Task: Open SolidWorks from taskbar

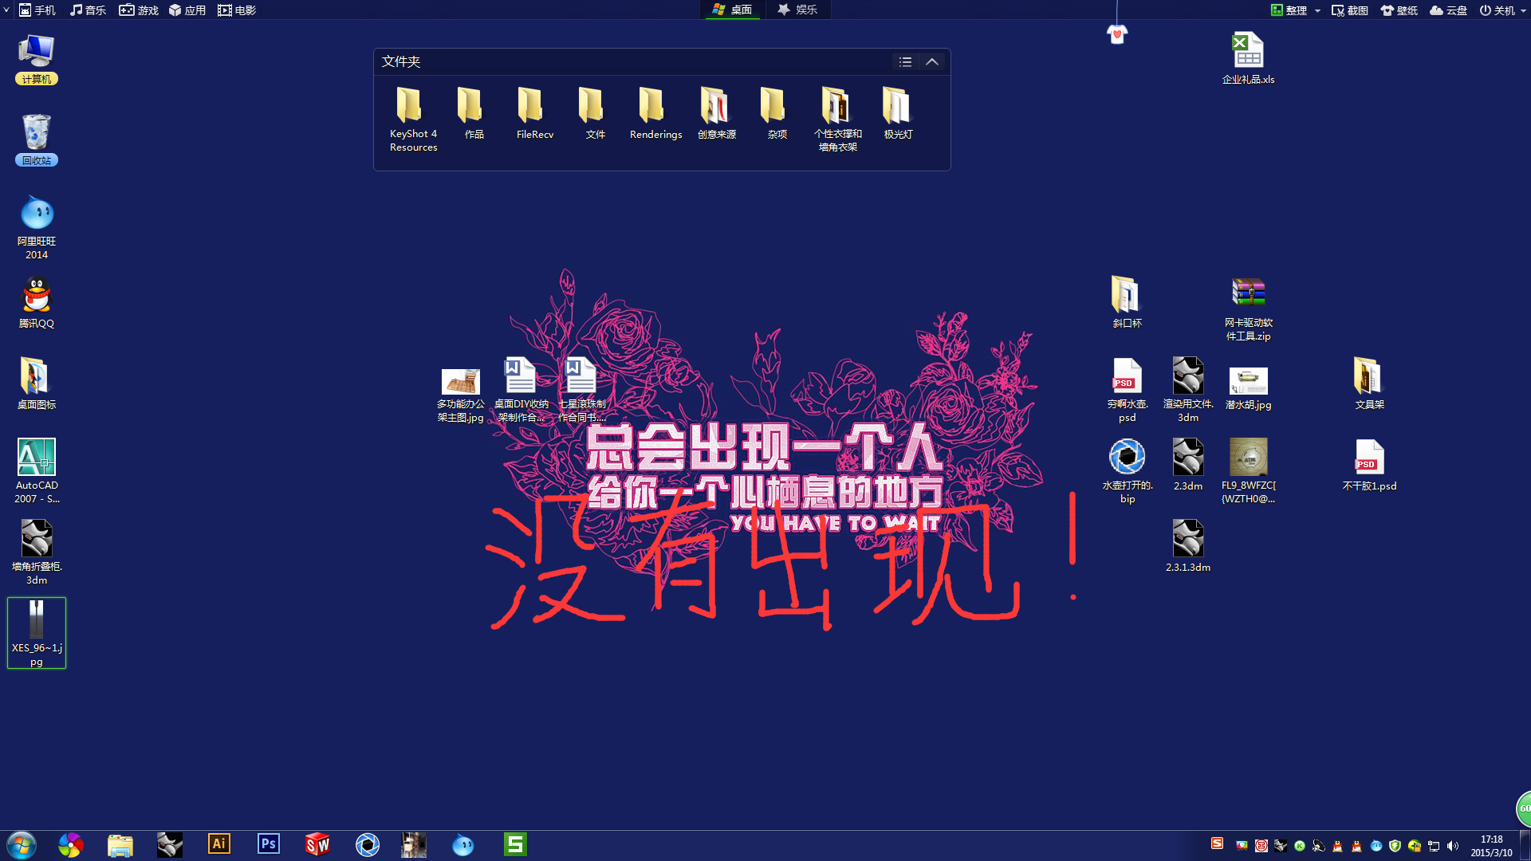Action: click(317, 844)
